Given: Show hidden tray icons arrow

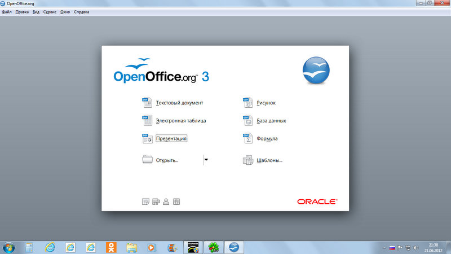Looking at the screenshot, I should pos(384,248).
